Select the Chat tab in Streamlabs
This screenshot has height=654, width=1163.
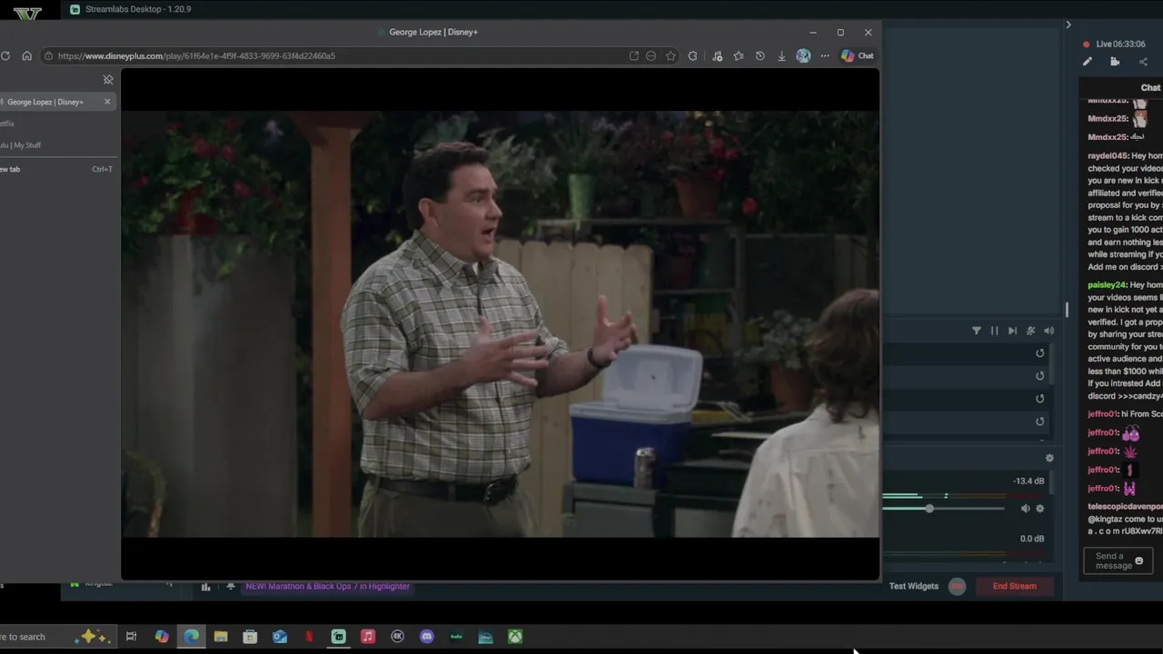[x=1150, y=87]
